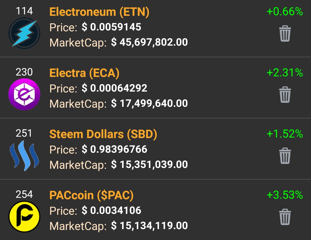The image size is (311, 240).
Task: Select the yellow PACcoin logo
Action: [24, 217]
